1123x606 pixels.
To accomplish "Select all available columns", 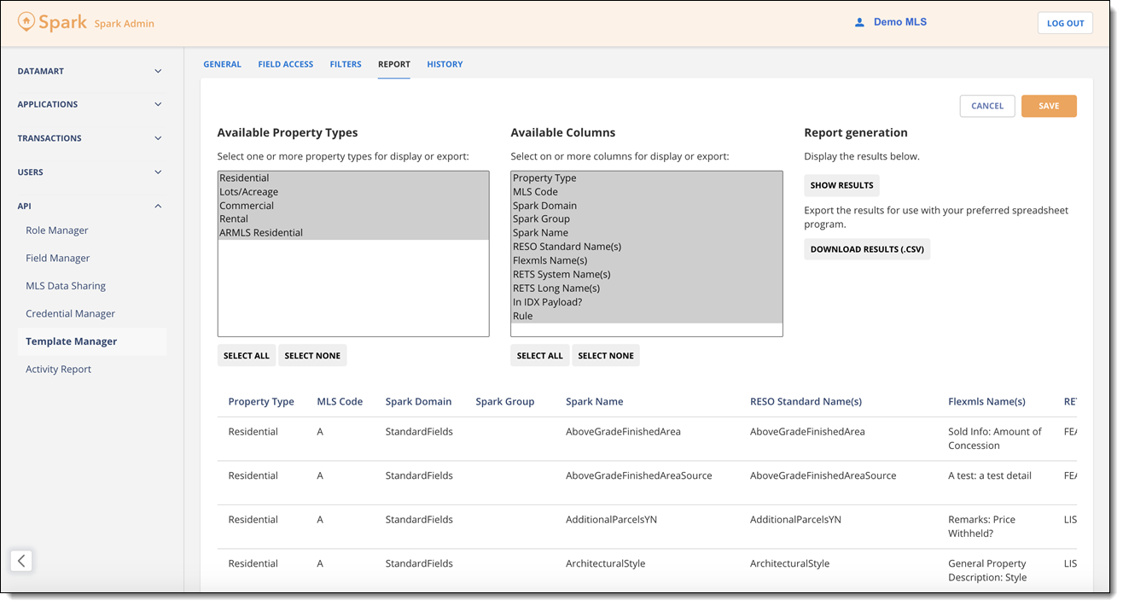I will click(540, 356).
